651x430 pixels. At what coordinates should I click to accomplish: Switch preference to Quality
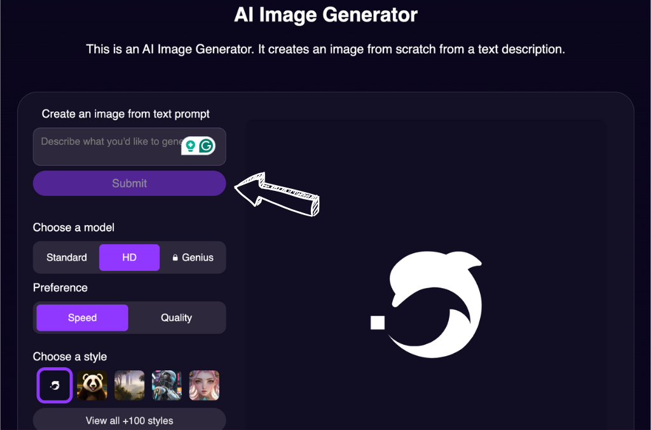tap(177, 317)
